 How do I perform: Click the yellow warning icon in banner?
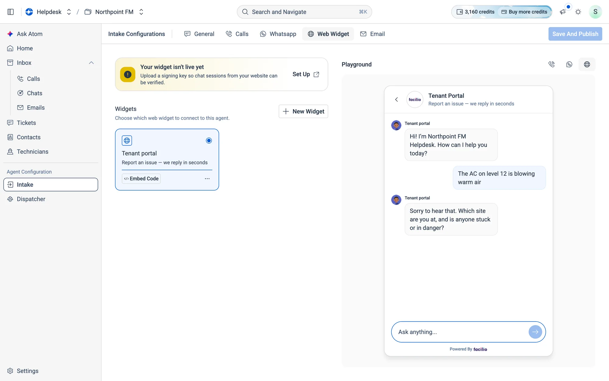coord(128,74)
